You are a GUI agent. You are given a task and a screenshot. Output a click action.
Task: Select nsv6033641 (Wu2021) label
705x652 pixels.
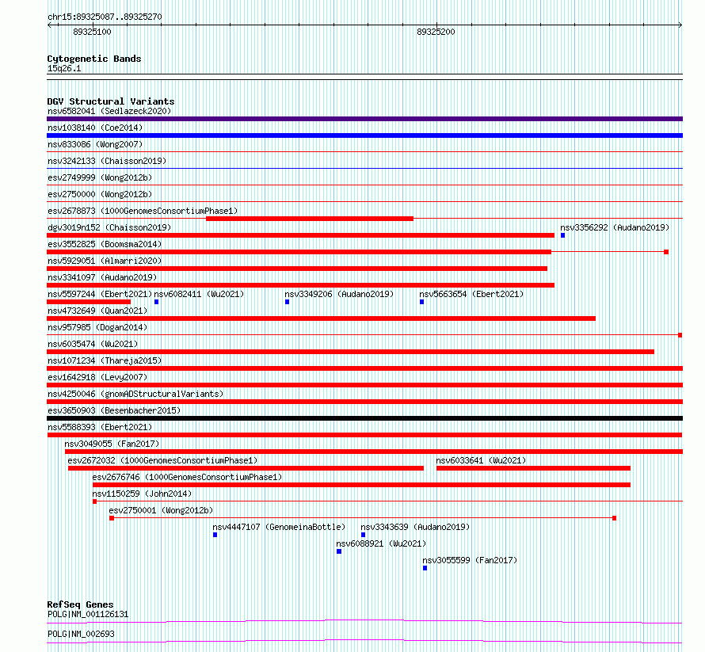point(481,460)
